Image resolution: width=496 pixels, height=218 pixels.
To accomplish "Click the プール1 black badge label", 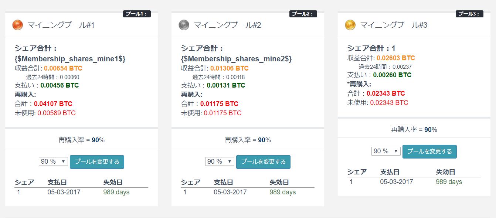I will [137, 14].
